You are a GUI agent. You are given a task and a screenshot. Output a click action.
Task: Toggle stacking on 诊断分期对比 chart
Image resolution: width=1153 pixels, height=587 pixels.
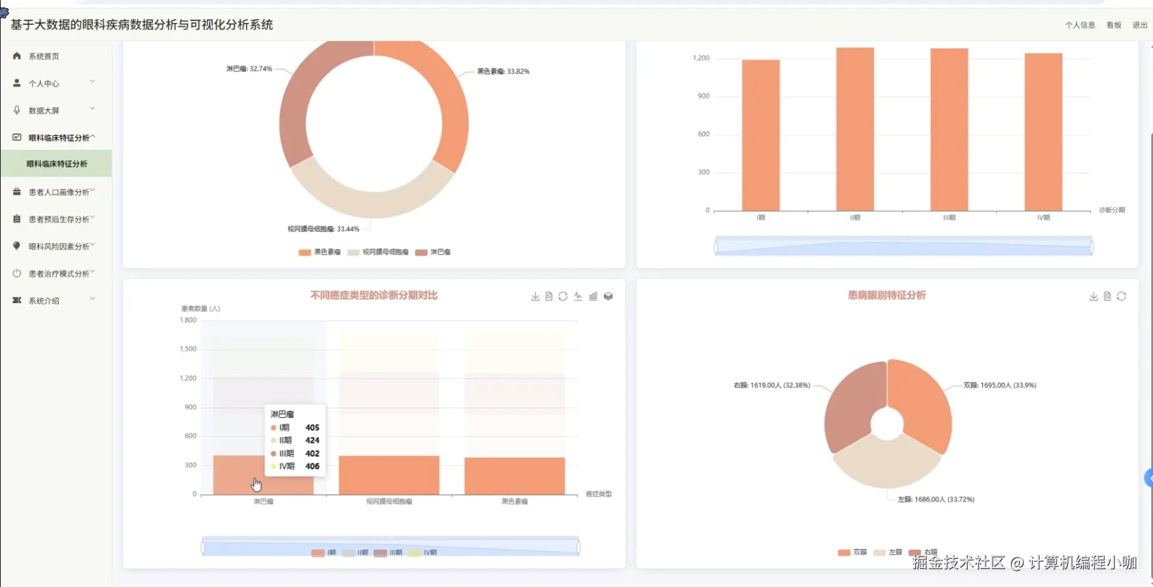608,296
